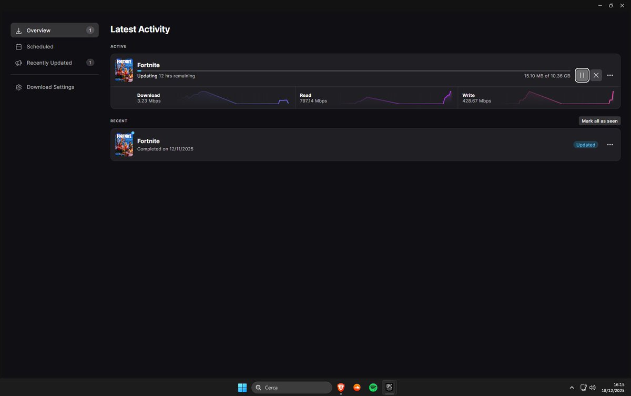This screenshot has width=631, height=396.
Task: Click the RECENT section label
Action: [119, 121]
